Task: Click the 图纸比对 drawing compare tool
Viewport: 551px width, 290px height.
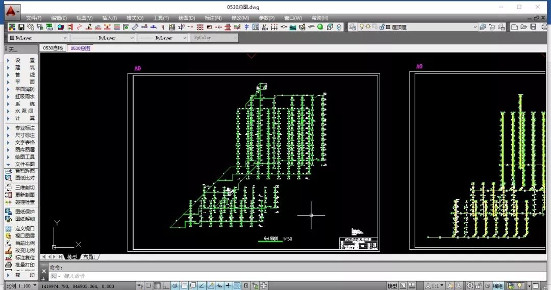Action: point(20,178)
